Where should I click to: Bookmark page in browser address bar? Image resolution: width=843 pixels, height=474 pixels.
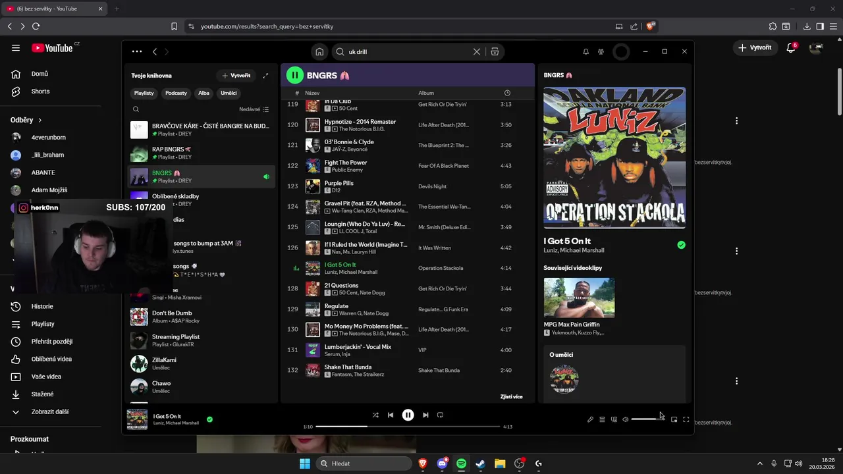pos(174,26)
